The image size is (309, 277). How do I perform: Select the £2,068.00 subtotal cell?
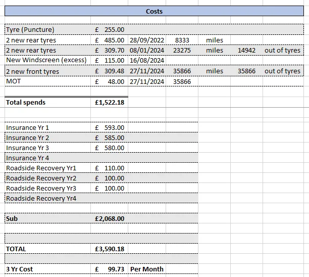click(110, 218)
